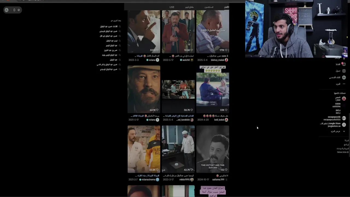Click the Jungle Store account avatar in sidebar
This screenshot has height=197, width=350.
344,125
